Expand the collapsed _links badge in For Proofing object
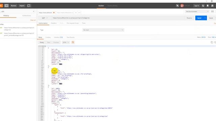Screen dimensions: 216x121 coord(60,84)
